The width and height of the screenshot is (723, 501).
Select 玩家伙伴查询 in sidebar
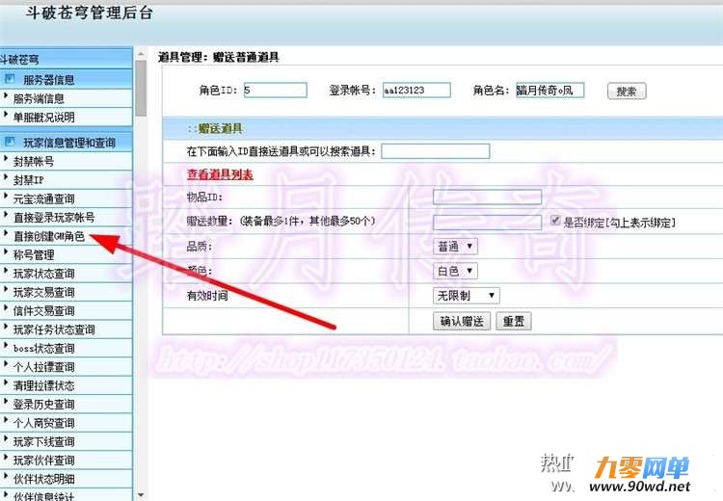click(x=43, y=460)
